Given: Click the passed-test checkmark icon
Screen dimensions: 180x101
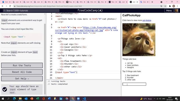Looking at the screenshot, I should pos(5,89).
